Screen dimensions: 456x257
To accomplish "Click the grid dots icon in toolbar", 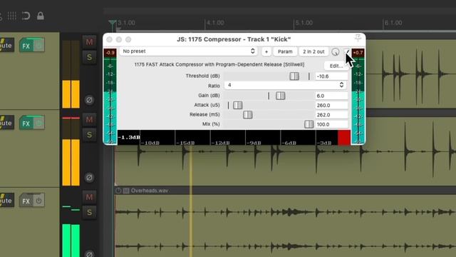I will coord(11,16).
